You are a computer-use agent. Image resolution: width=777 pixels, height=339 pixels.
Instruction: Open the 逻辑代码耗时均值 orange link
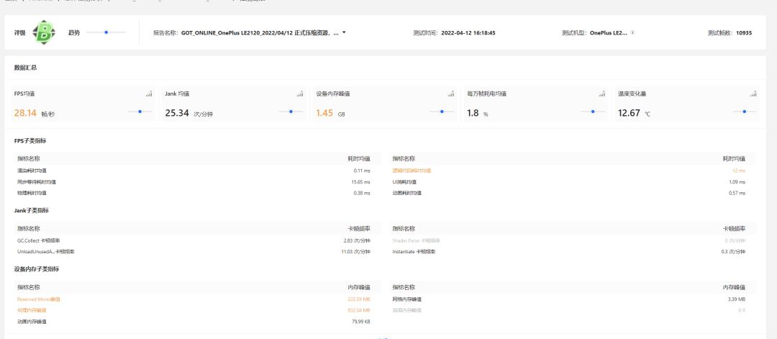pos(412,171)
